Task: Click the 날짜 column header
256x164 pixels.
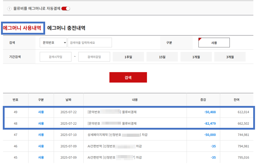Action: 68,100
